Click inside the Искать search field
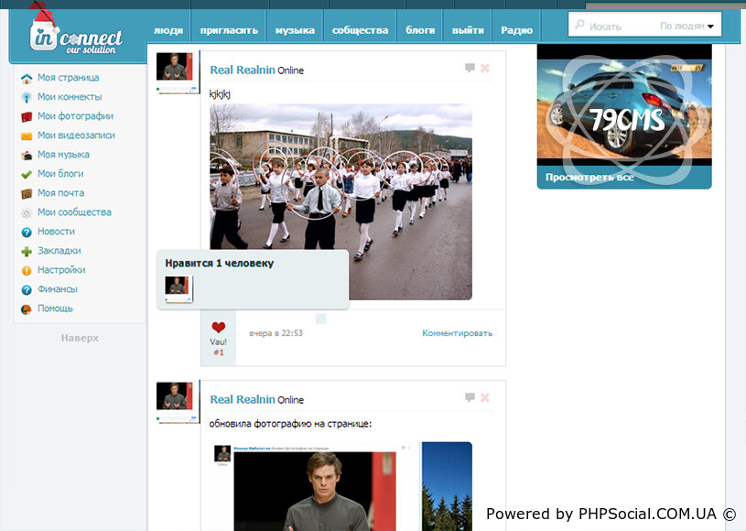746x531 pixels. coord(618,27)
